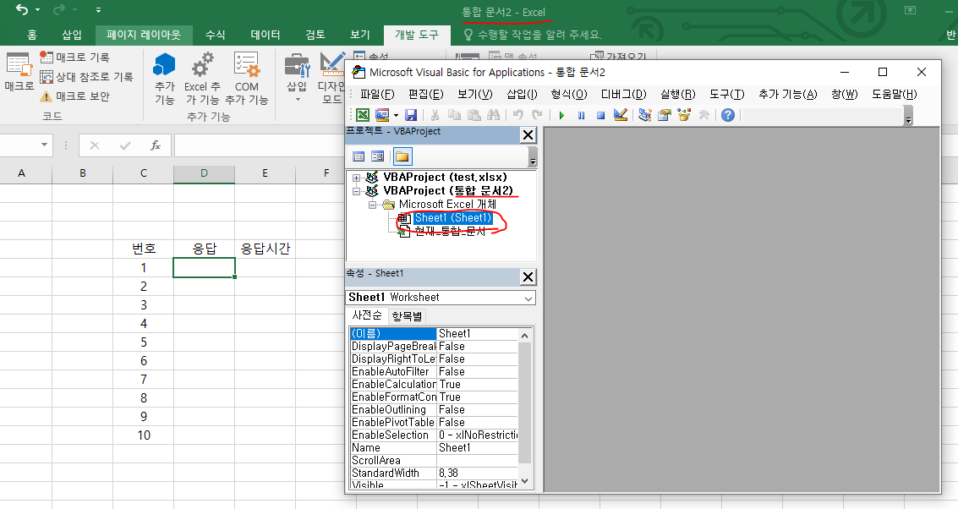
Task: Open Sheet1 Worksheet object dropdown
Action: pyautogui.click(x=528, y=298)
